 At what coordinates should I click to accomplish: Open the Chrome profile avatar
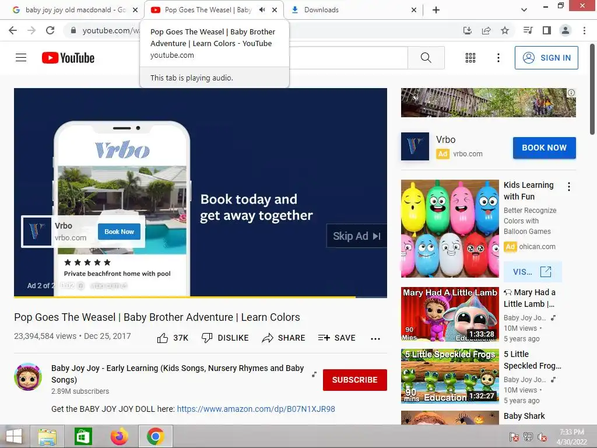pyautogui.click(x=566, y=30)
